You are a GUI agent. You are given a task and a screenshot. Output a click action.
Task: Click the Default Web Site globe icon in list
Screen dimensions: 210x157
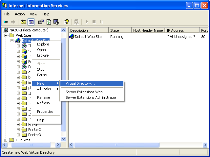[72, 36]
